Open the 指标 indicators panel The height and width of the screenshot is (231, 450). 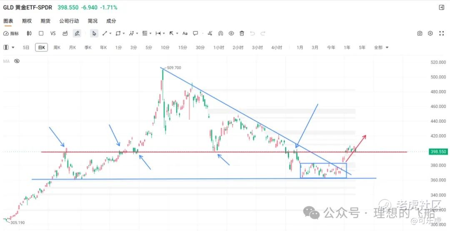[11, 34]
